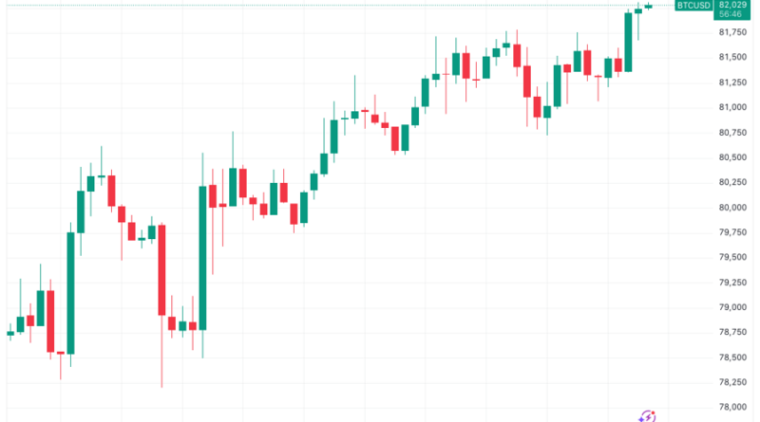The image size is (760, 422).
Task: Click the BTCUSD symbol label
Action: 693,6
